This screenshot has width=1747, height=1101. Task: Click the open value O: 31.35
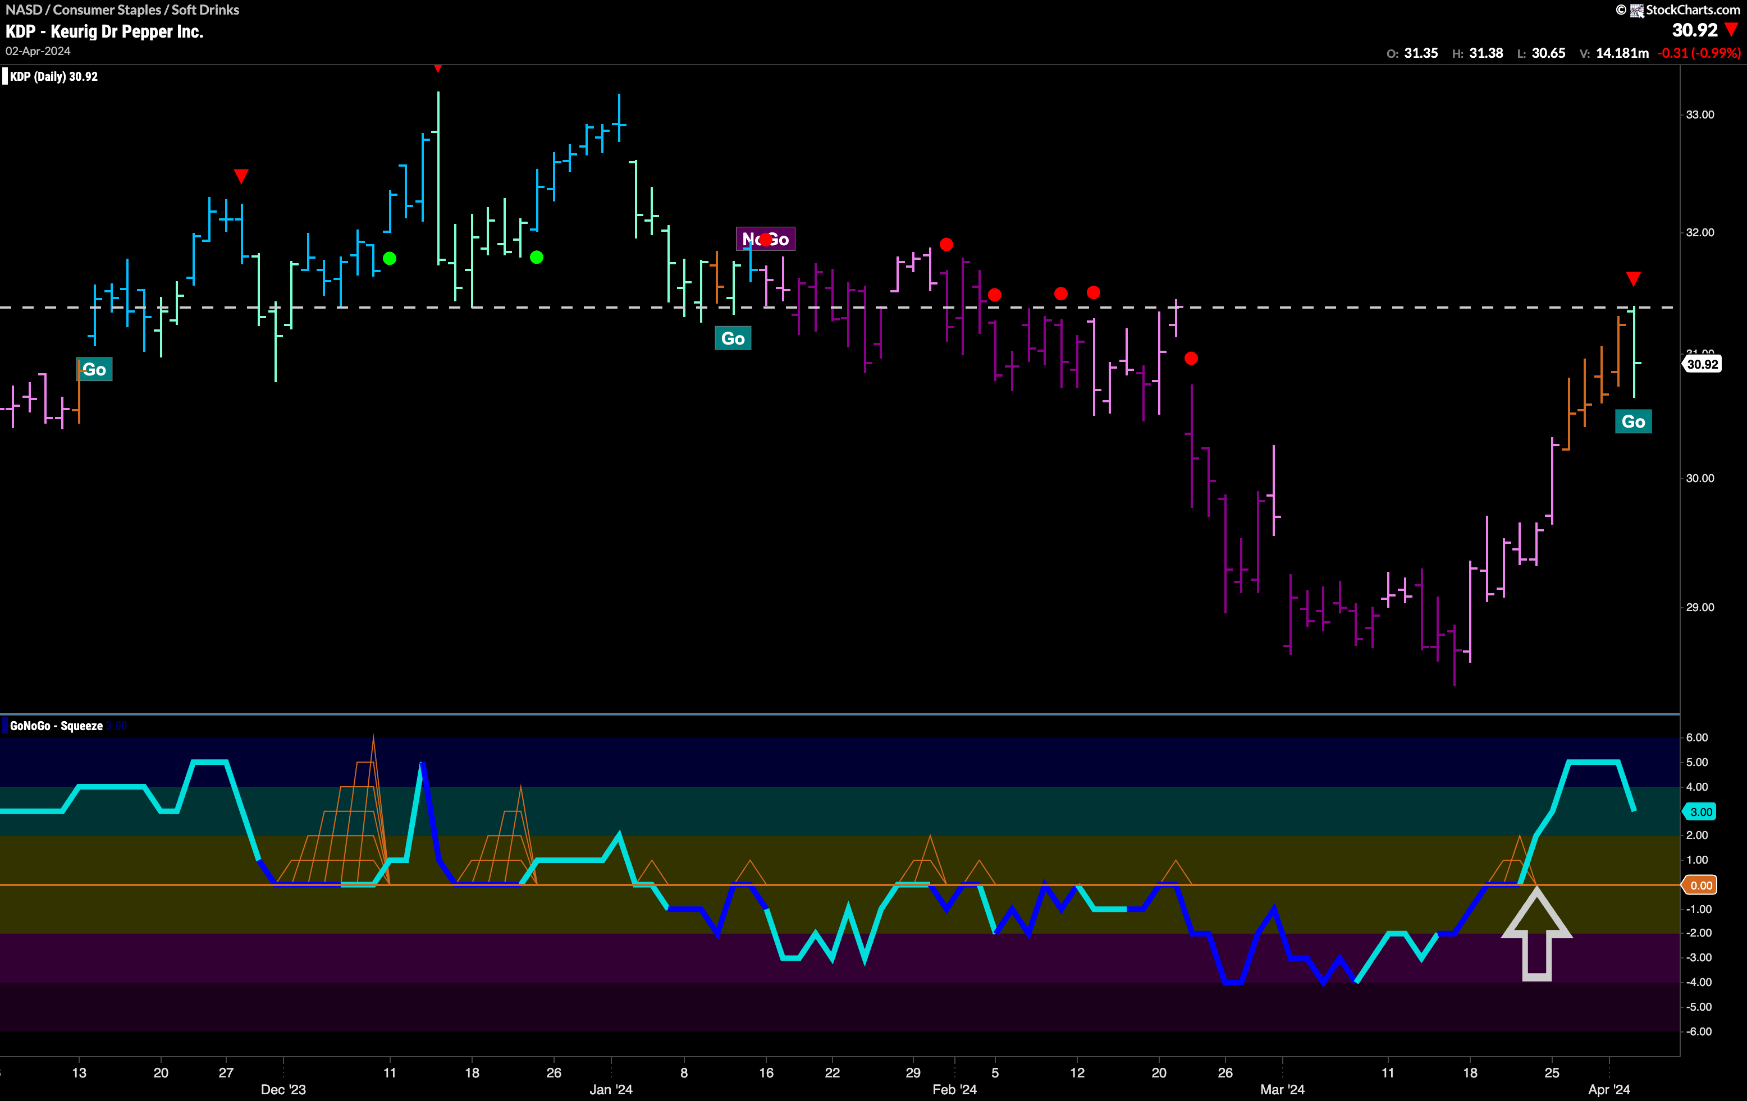point(1412,53)
